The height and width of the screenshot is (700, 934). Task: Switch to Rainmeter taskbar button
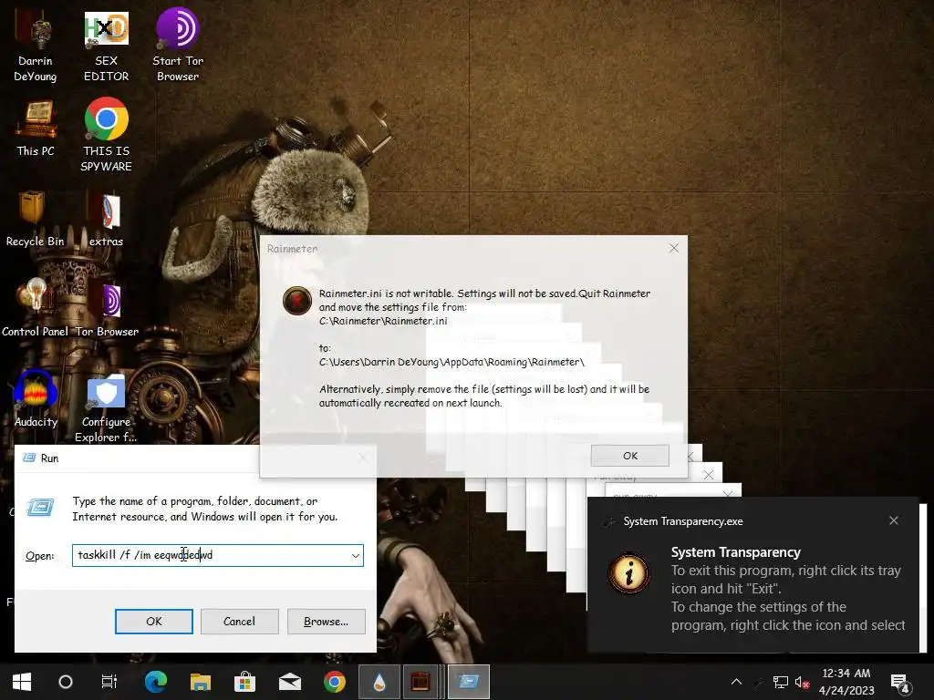(x=379, y=682)
